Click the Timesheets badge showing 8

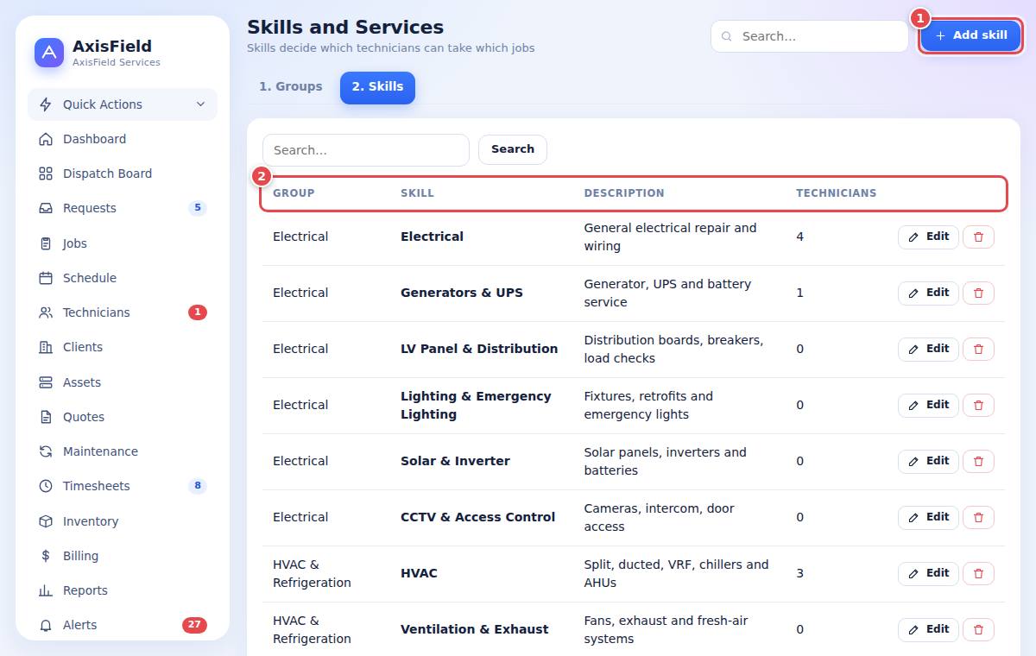pos(198,486)
